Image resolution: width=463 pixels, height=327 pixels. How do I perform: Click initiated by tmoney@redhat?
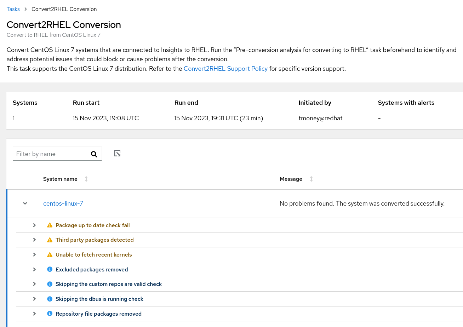[320, 118]
